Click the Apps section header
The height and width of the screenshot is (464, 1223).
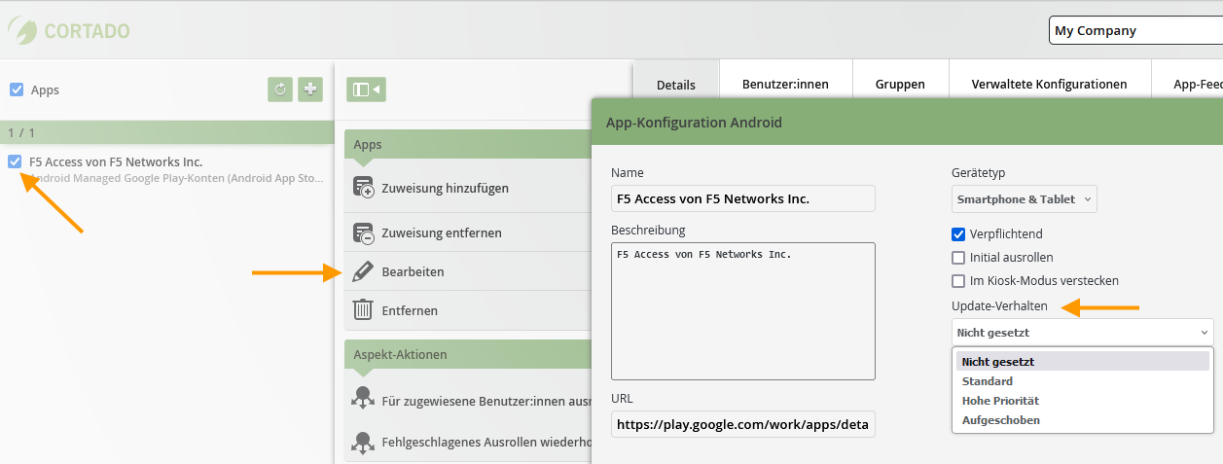468,144
